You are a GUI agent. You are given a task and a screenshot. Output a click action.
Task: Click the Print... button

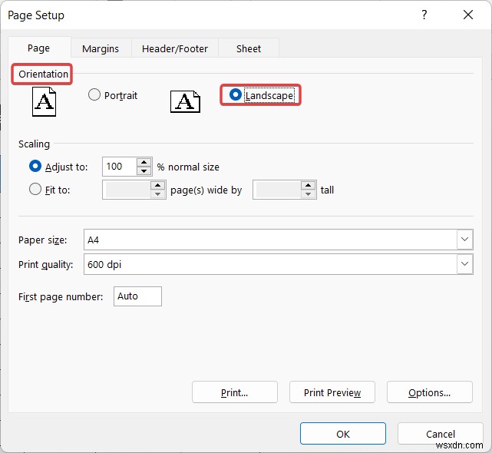pos(235,392)
